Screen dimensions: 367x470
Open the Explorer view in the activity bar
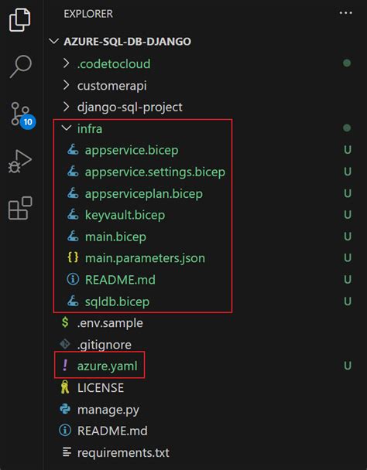[x=20, y=20]
